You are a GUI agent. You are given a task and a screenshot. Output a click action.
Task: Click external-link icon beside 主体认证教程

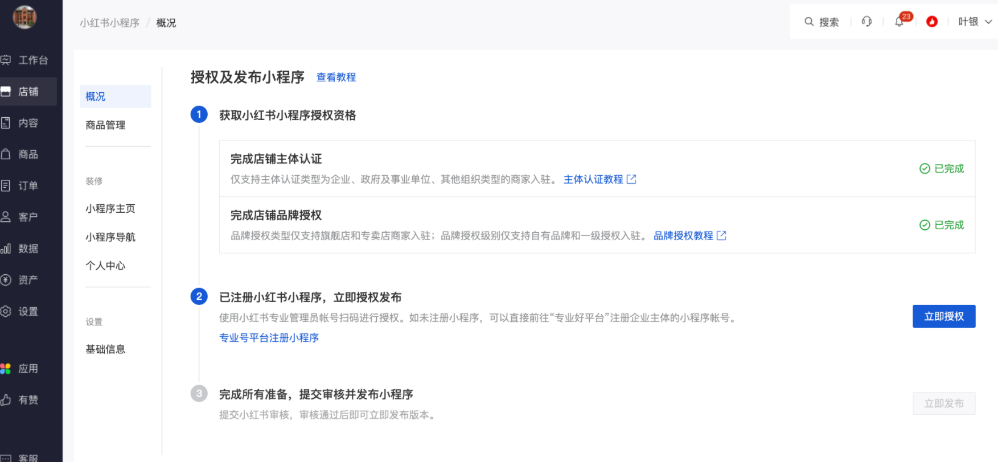631,179
